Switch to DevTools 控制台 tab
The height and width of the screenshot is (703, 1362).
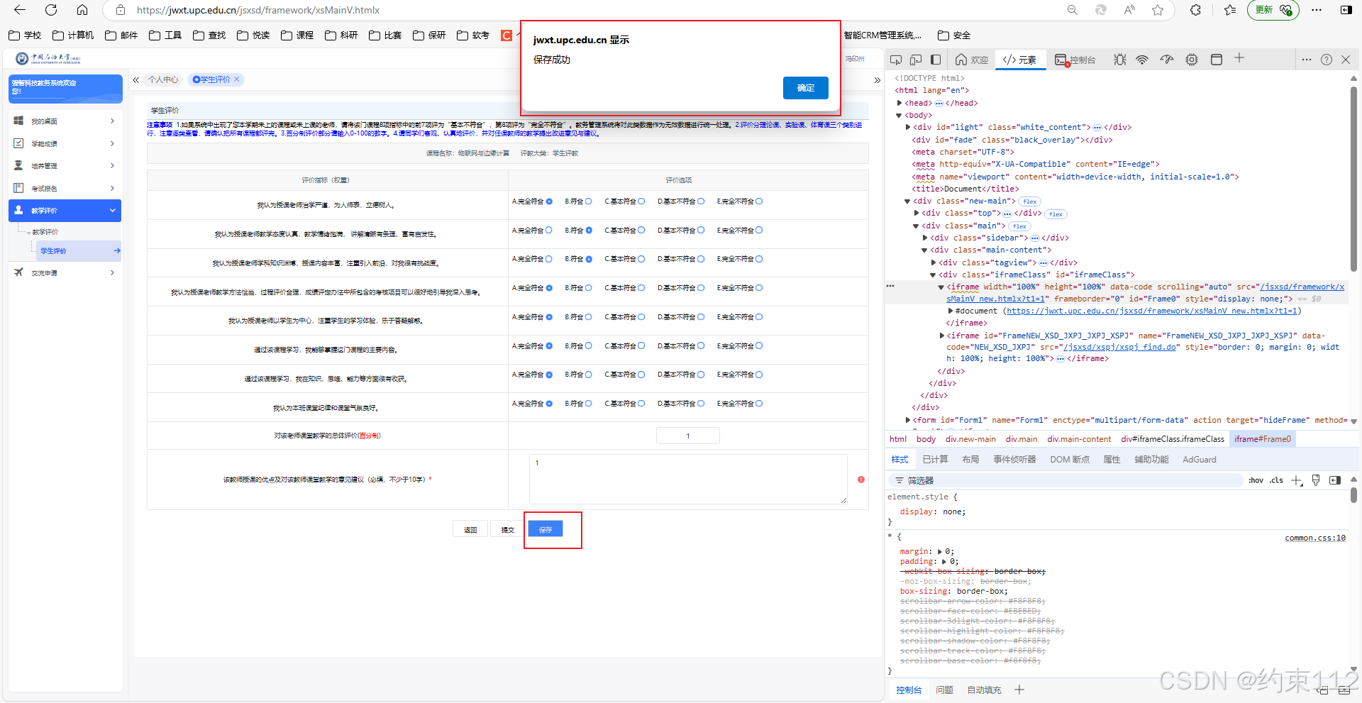1075,60
